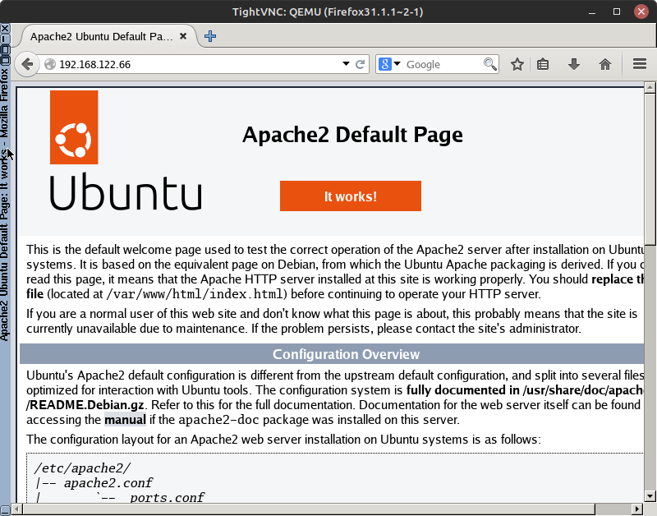Click the apache2.conf entry
The width and height of the screenshot is (657, 516).
pyautogui.click(x=108, y=483)
